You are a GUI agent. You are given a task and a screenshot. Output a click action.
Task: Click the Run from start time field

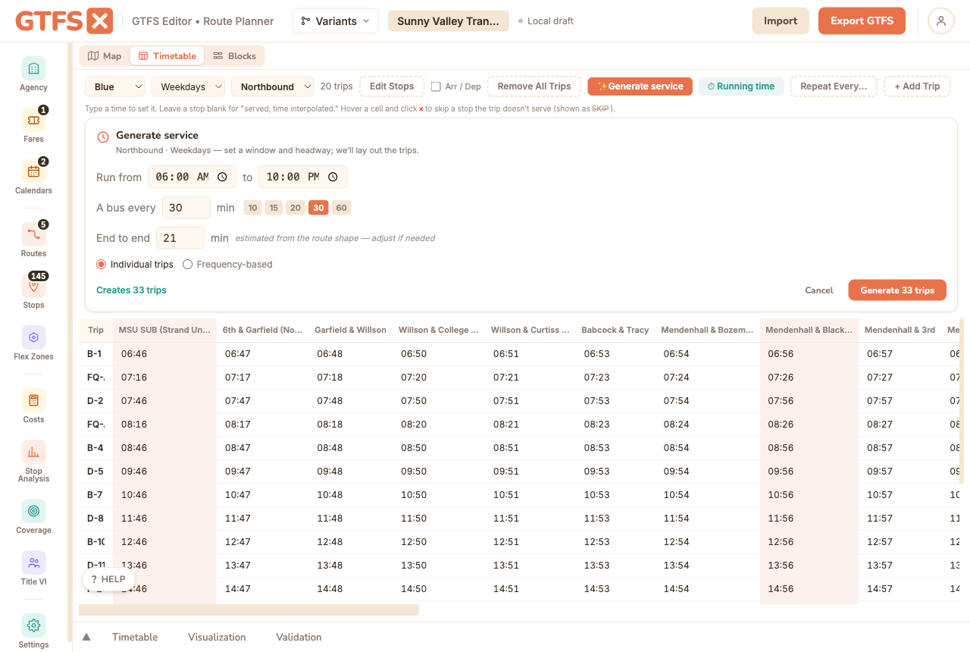pos(192,177)
